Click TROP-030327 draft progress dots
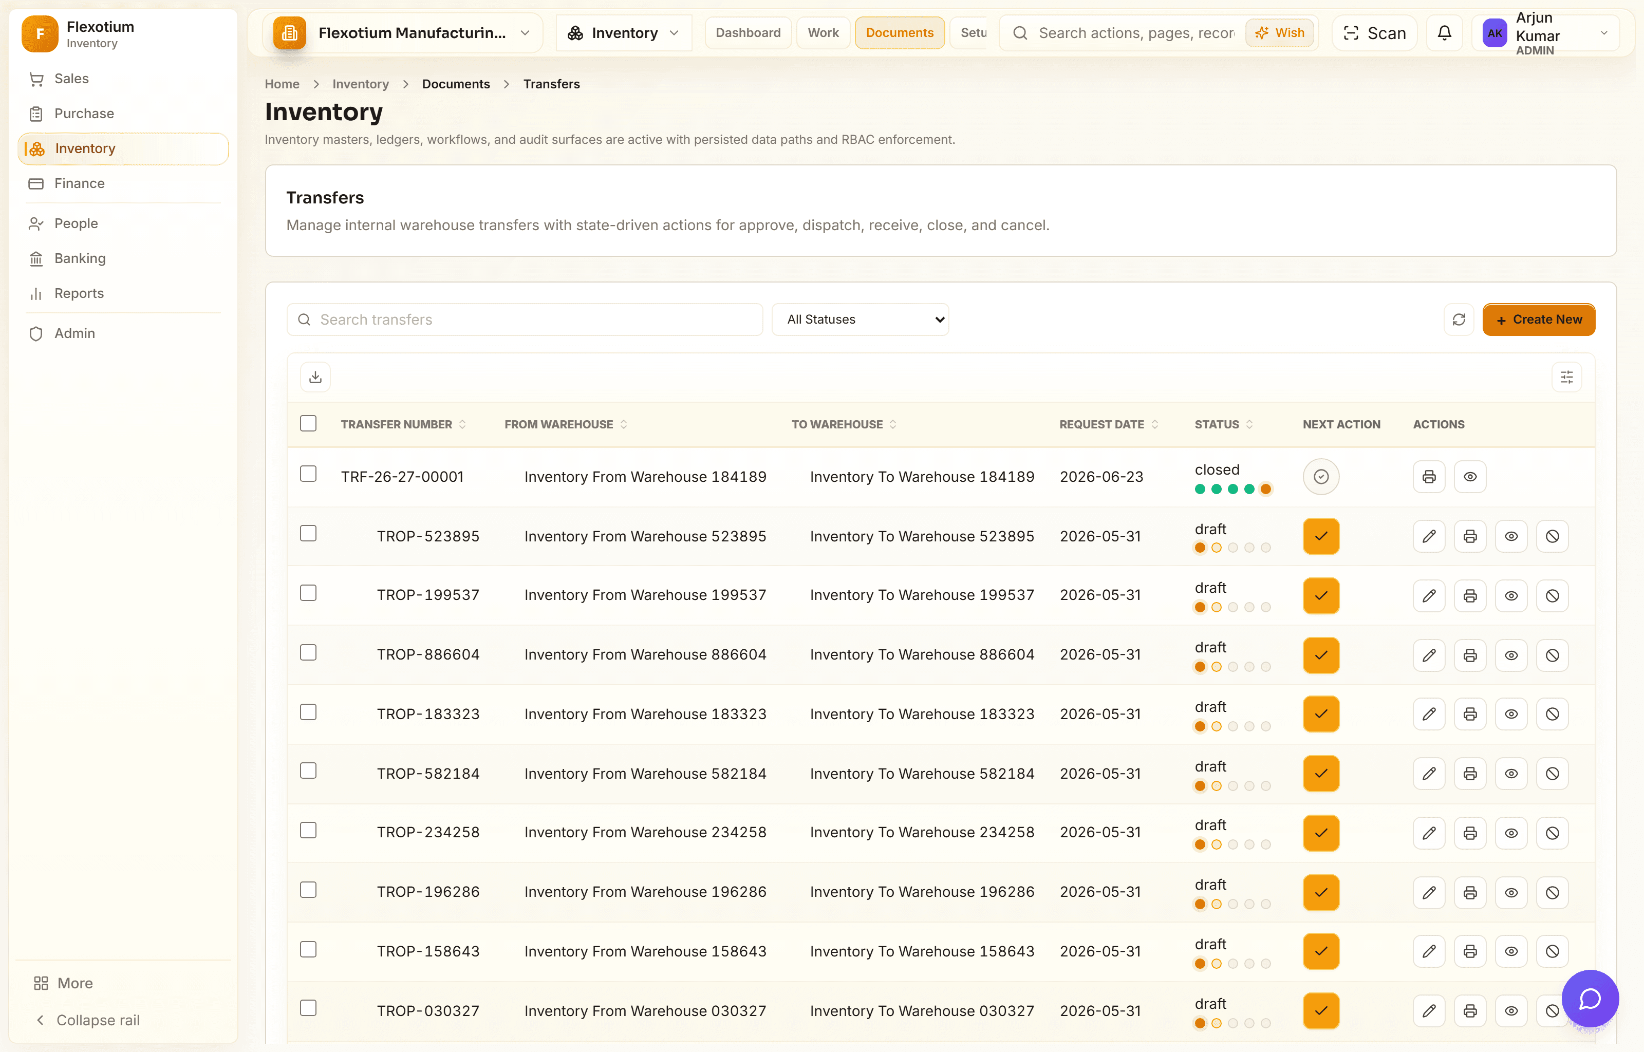Viewport: 1644px width, 1052px height. [x=1232, y=1023]
